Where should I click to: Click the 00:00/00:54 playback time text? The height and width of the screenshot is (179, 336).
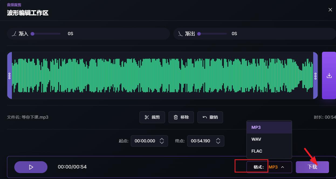click(72, 167)
